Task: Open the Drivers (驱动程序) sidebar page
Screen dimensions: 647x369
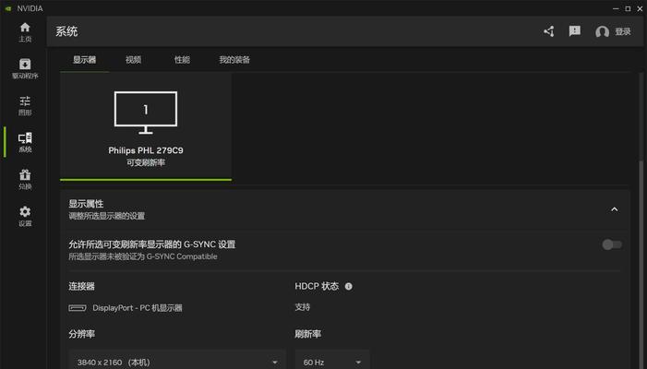Action: 25,69
